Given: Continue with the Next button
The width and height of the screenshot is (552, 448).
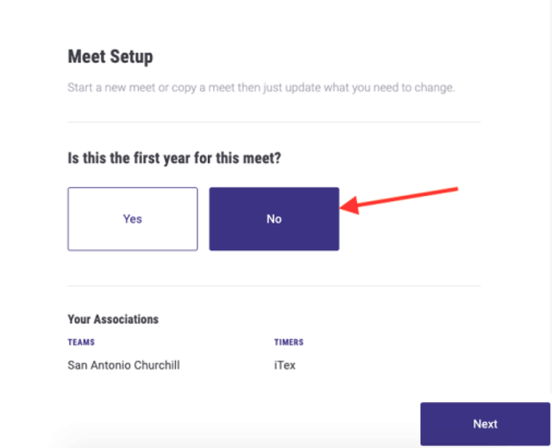Looking at the screenshot, I should pyautogui.click(x=485, y=424).
